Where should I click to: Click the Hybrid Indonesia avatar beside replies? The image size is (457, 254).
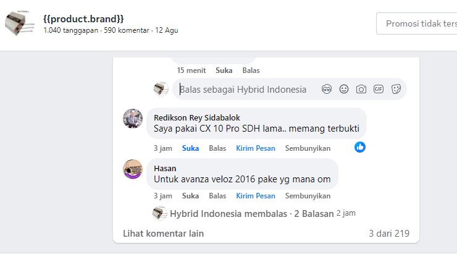(x=159, y=213)
